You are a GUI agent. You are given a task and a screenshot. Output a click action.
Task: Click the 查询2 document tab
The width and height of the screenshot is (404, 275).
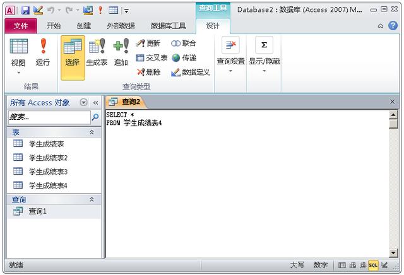tap(126, 102)
